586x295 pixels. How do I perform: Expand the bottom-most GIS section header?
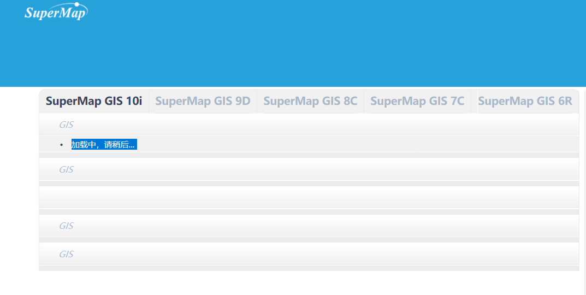coord(309,254)
